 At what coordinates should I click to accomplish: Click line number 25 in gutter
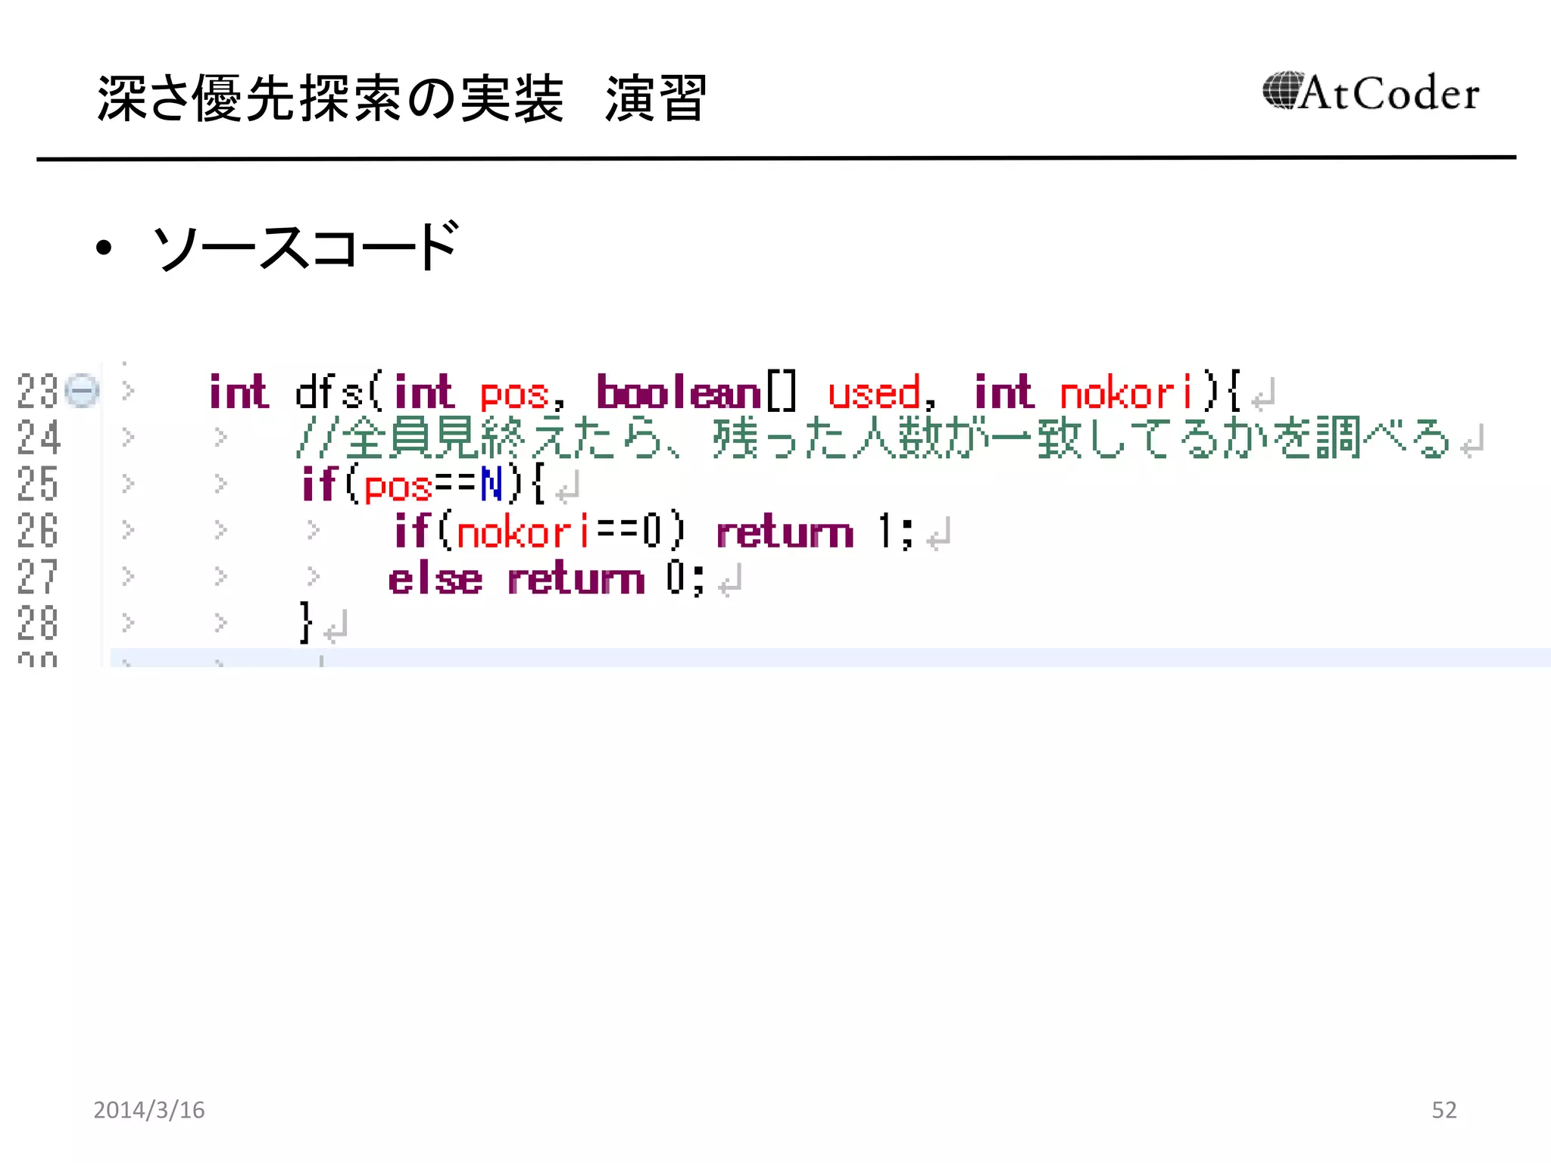click(37, 484)
